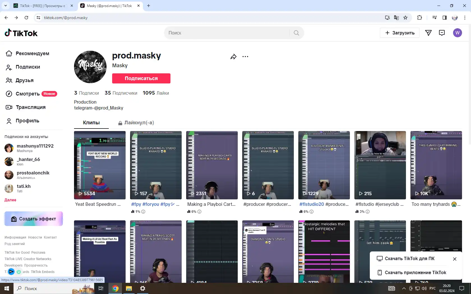Open the Lil Uzi Beat video thumbnail
The image size is (471, 294).
[x=100, y=251]
